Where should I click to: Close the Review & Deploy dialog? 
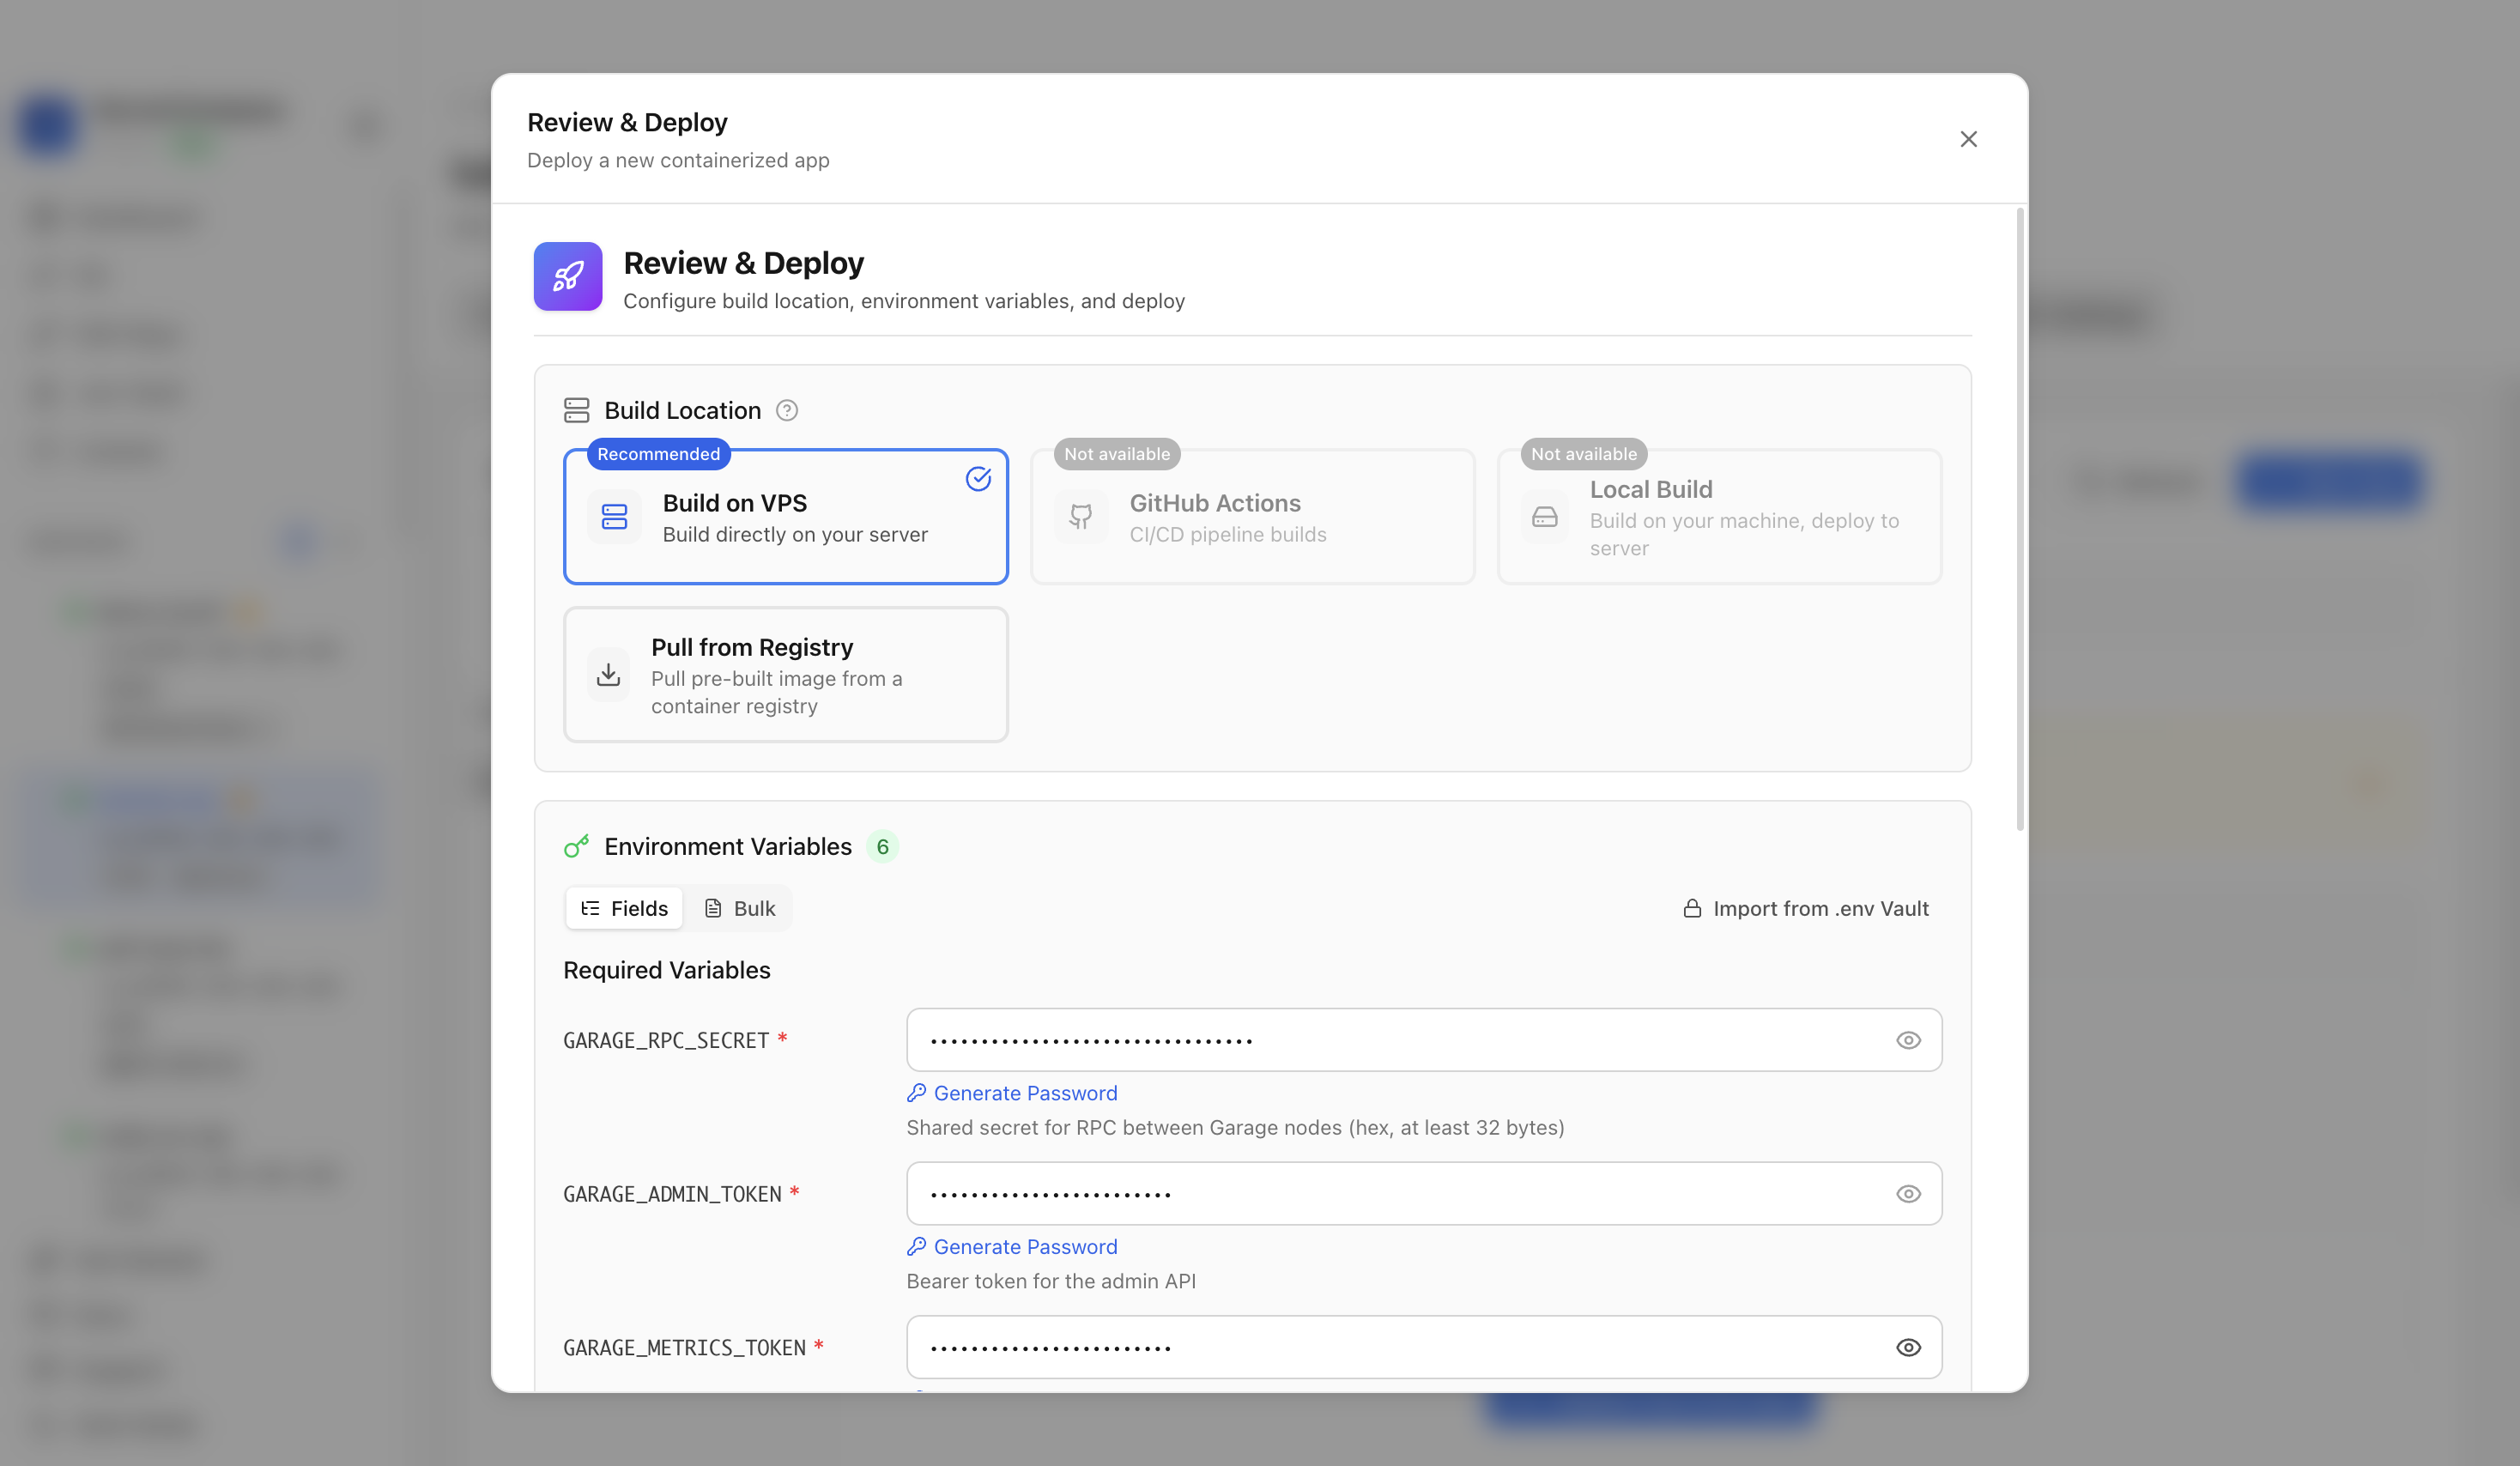tap(1968, 139)
